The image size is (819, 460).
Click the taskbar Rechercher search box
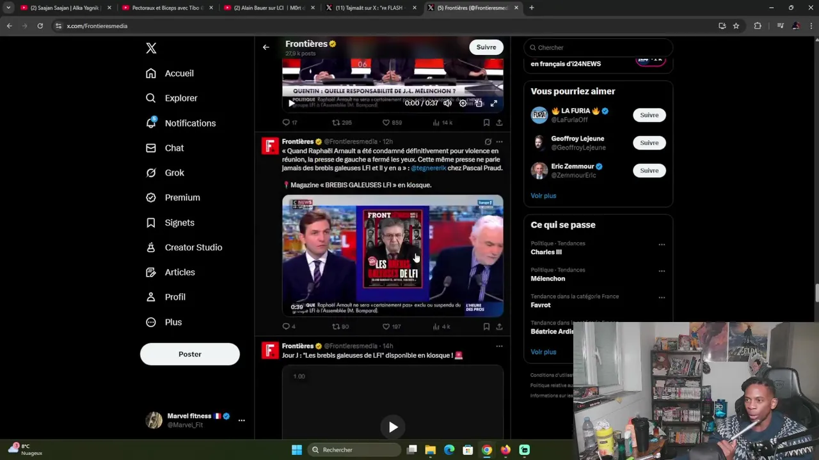coord(354,450)
